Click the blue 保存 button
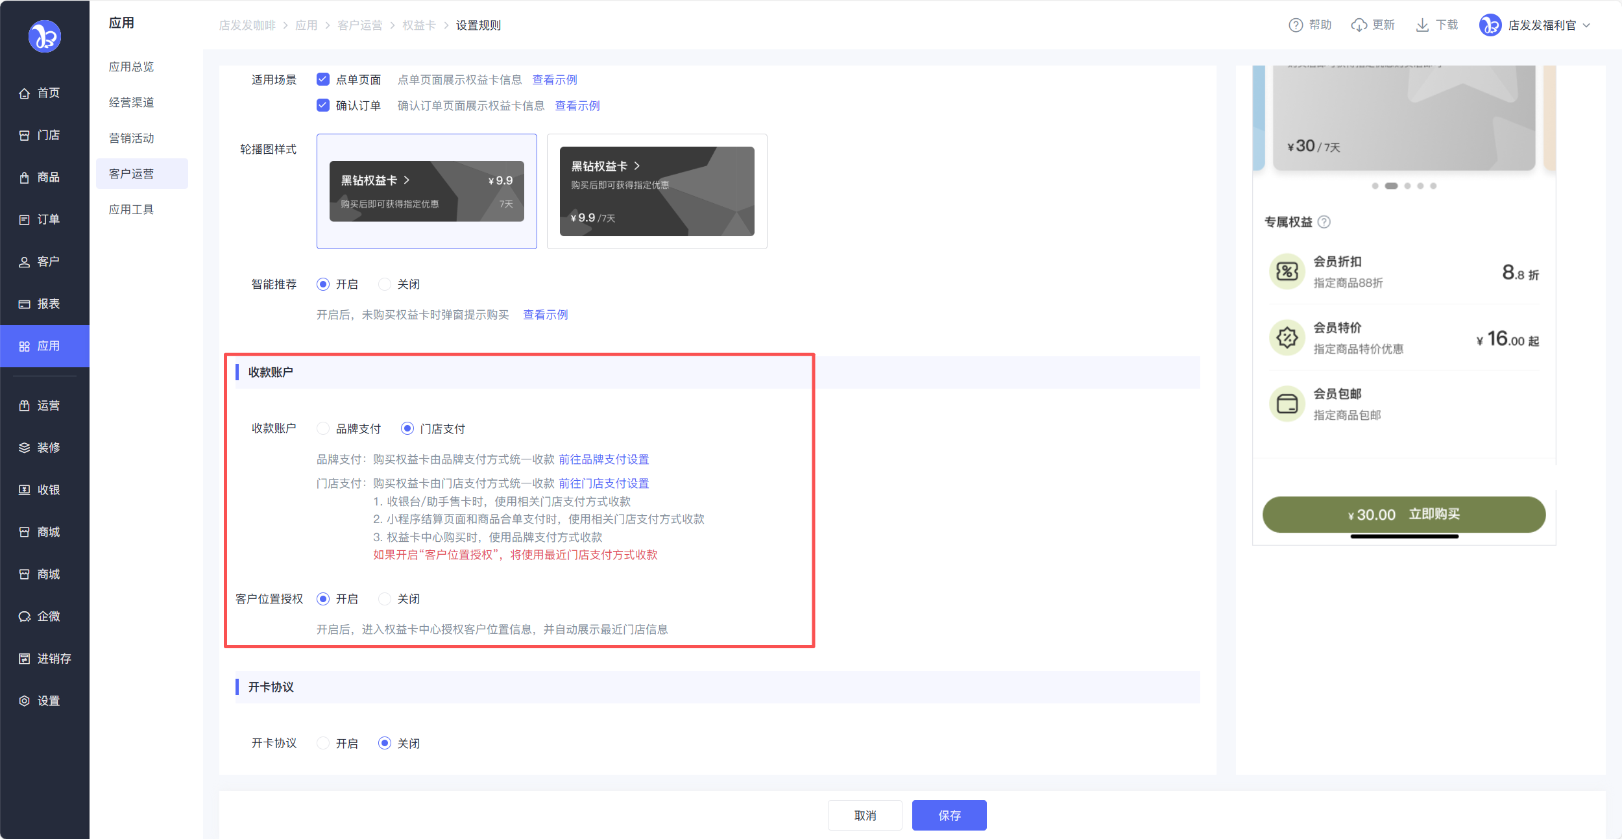 [949, 815]
